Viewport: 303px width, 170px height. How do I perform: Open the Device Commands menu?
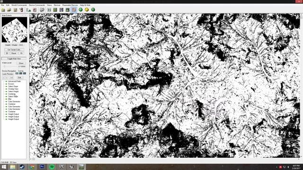click(x=37, y=5)
